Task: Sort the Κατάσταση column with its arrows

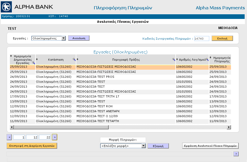Action: (x=37, y=59)
